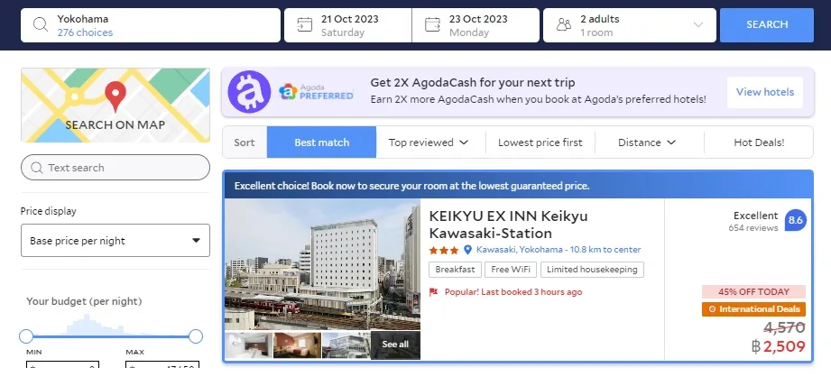This screenshot has width=831, height=386.
Task: Click Kawasaki, Yokohama location link
Action: click(x=559, y=250)
